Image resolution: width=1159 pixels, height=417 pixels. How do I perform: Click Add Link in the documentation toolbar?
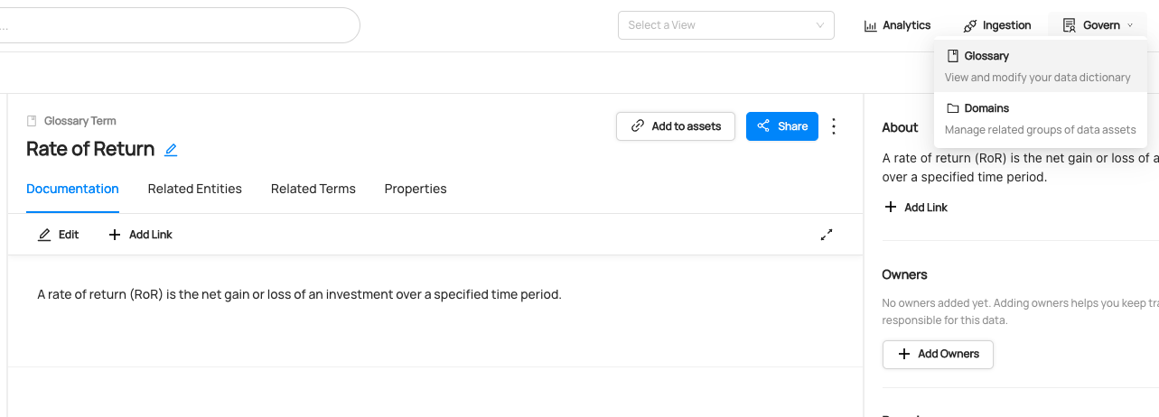coord(140,235)
